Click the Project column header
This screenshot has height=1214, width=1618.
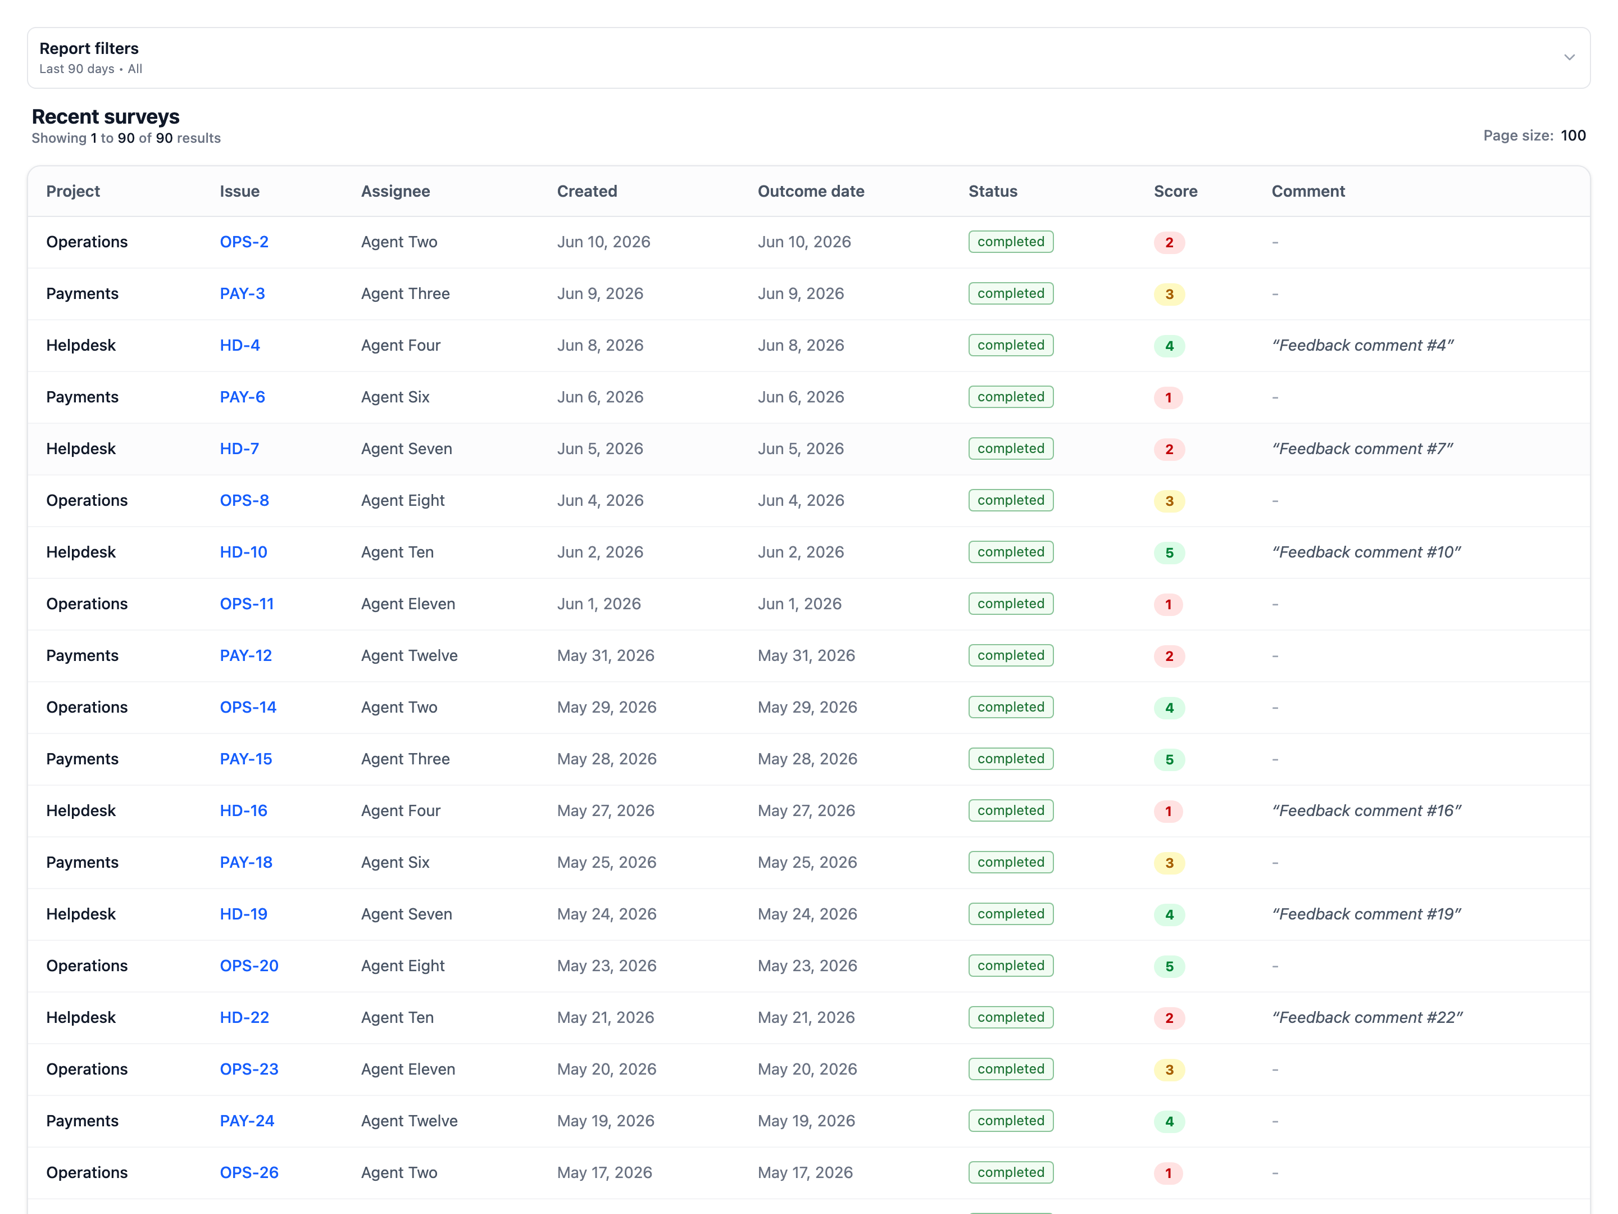tap(73, 191)
